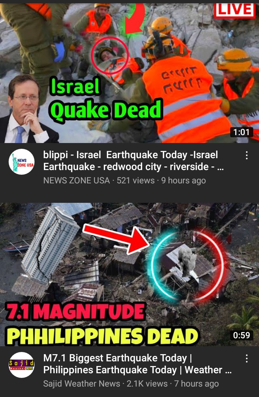
Task: Tap the Sajid Weather News channel avatar
Action: pos(22,365)
